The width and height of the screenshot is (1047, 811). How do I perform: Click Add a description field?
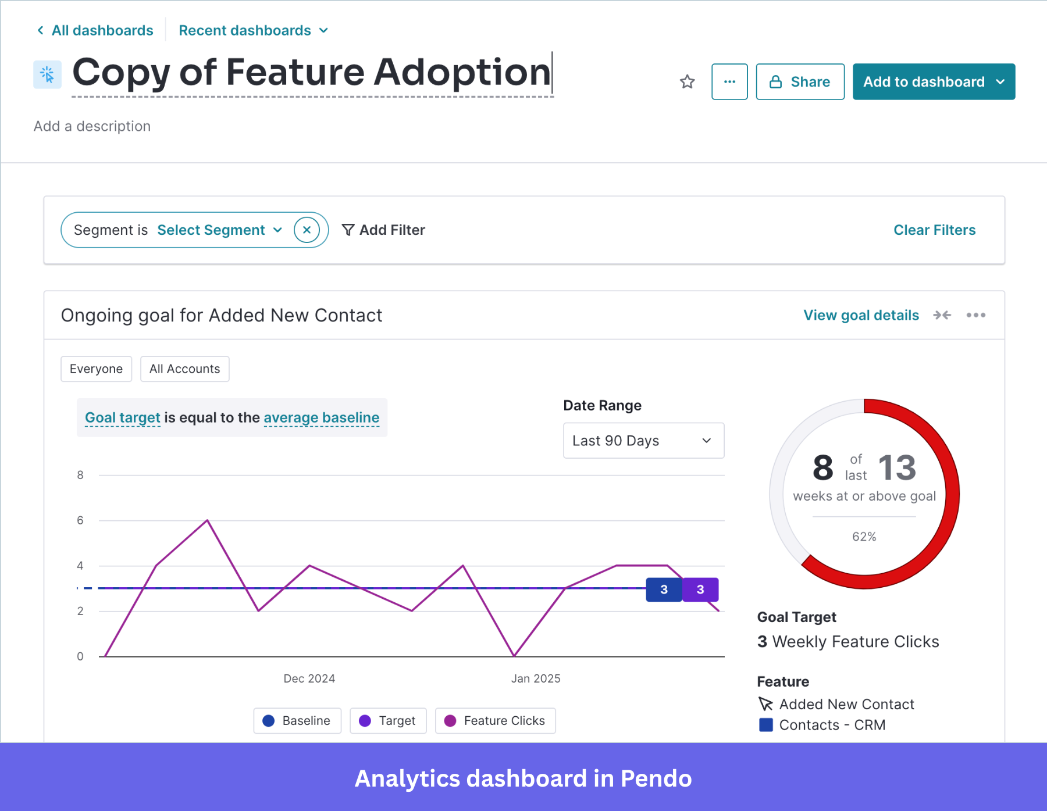(92, 126)
